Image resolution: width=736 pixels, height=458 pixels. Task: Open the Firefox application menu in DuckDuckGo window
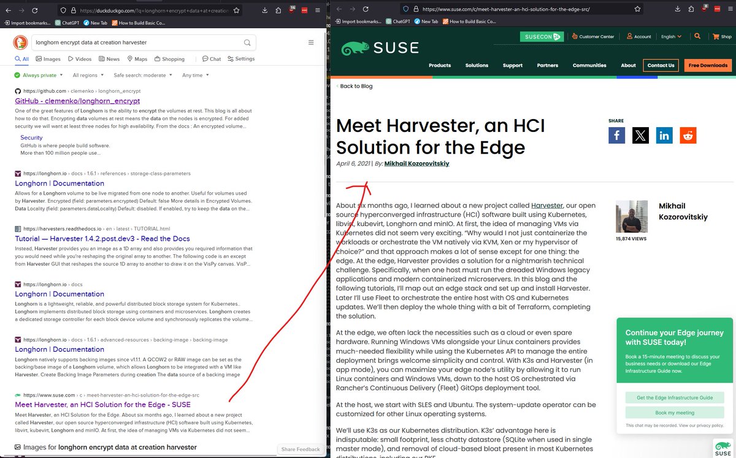pos(319,10)
